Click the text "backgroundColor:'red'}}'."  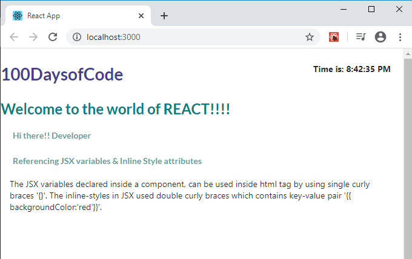tap(56, 208)
